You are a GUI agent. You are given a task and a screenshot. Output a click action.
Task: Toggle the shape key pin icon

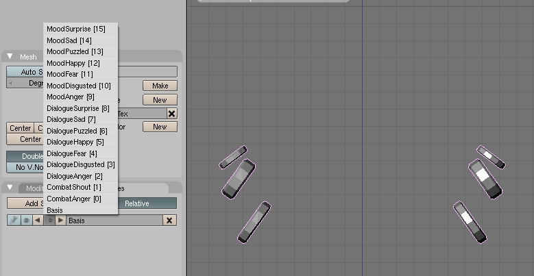click(13, 221)
